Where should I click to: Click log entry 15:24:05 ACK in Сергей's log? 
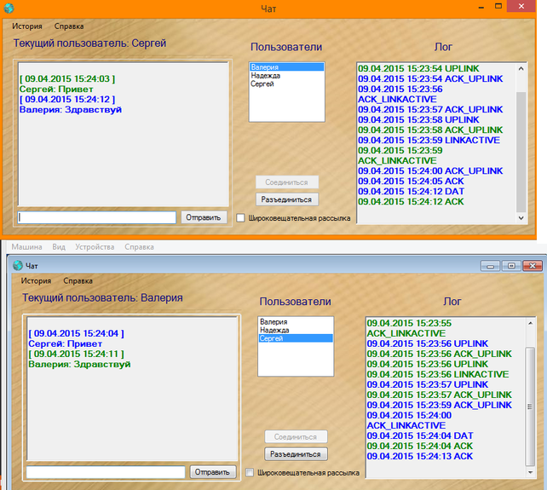[411, 182]
